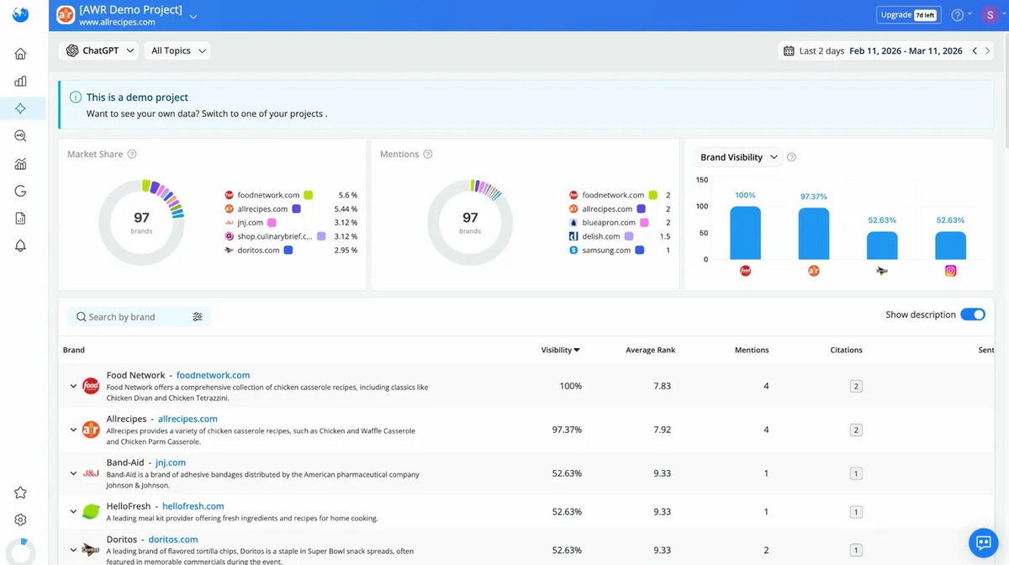Toggle the Show description switch

coord(973,314)
